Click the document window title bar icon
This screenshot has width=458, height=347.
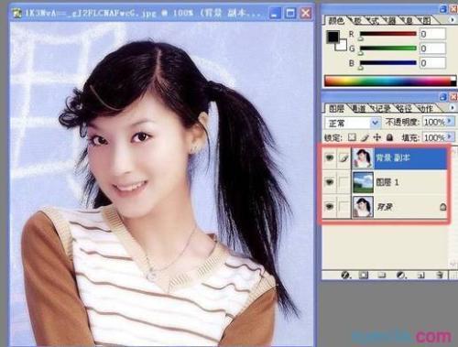point(16,13)
